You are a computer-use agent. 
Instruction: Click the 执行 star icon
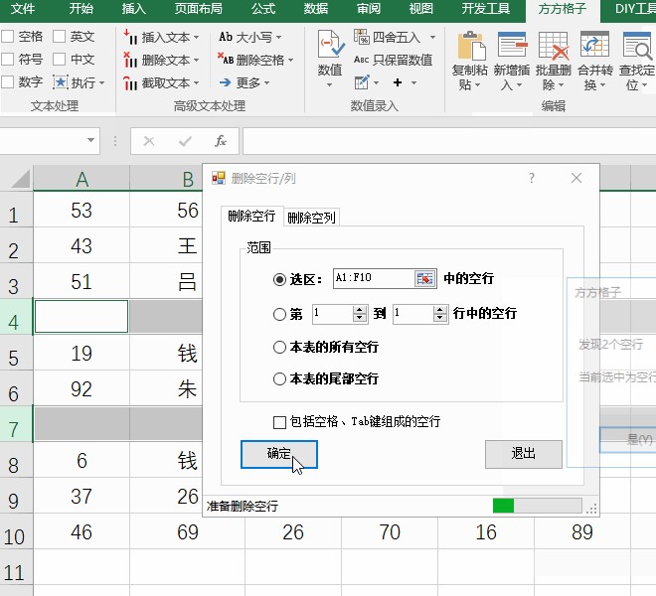pos(61,82)
